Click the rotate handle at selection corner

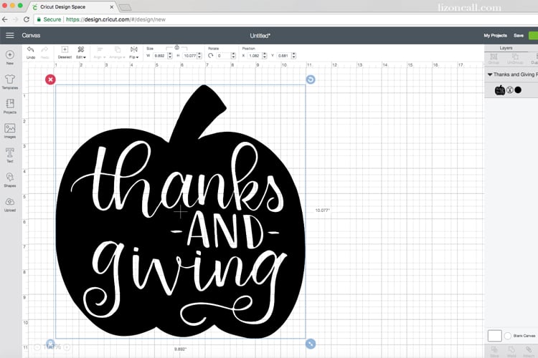pos(311,79)
